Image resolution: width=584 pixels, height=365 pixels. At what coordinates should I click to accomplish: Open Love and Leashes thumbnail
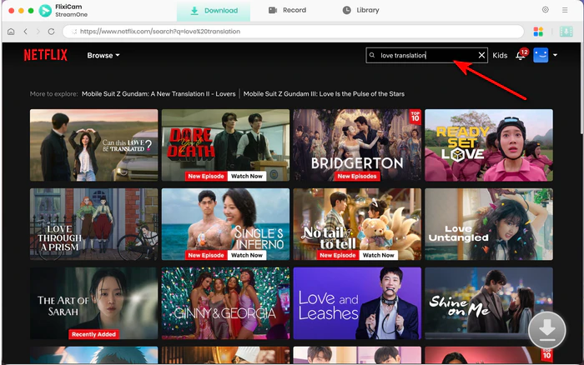click(x=357, y=303)
